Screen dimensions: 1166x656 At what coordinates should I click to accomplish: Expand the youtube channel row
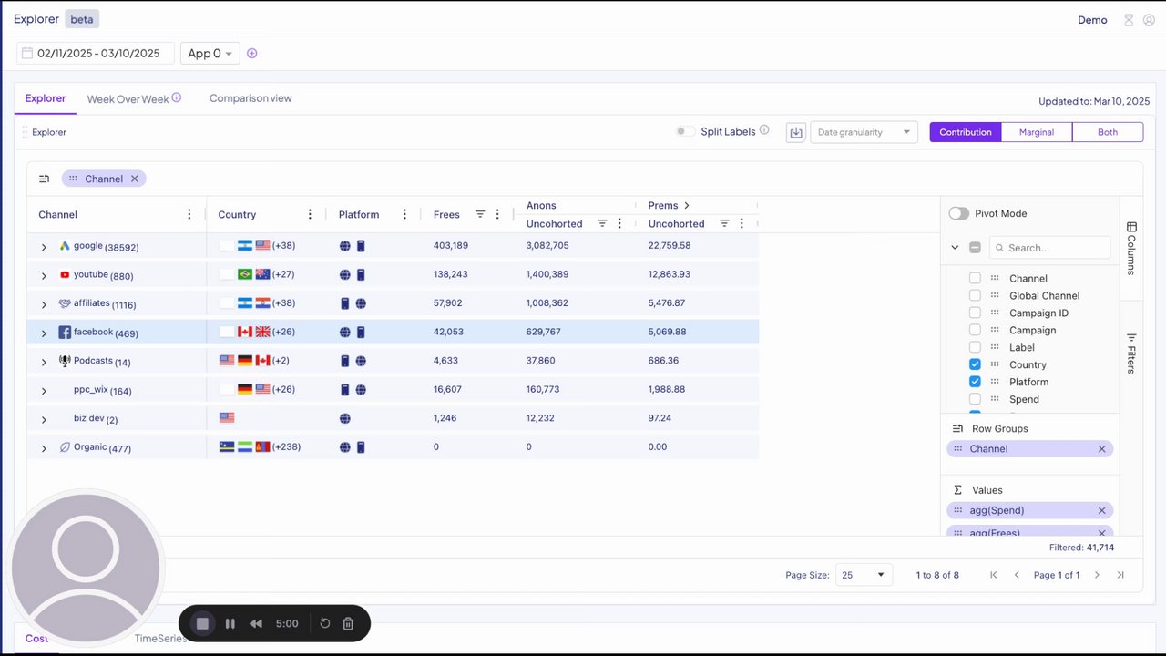click(x=44, y=275)
